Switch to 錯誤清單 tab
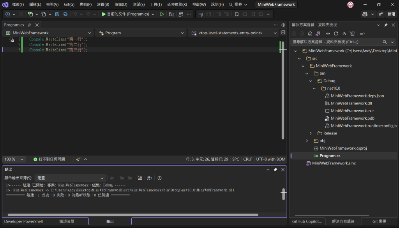 [x=67, y=221]
